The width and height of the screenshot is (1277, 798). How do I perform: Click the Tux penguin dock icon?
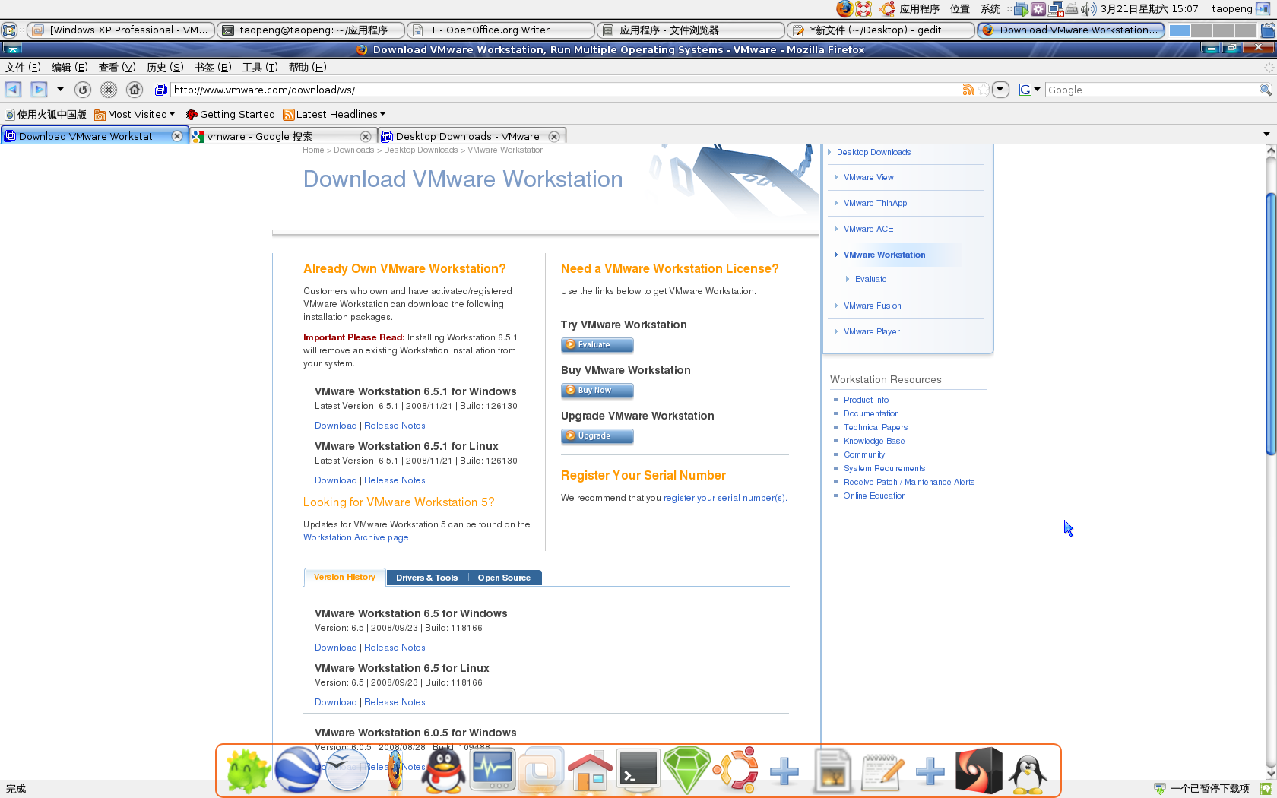pyautogui.click(x=1028, y=773)
